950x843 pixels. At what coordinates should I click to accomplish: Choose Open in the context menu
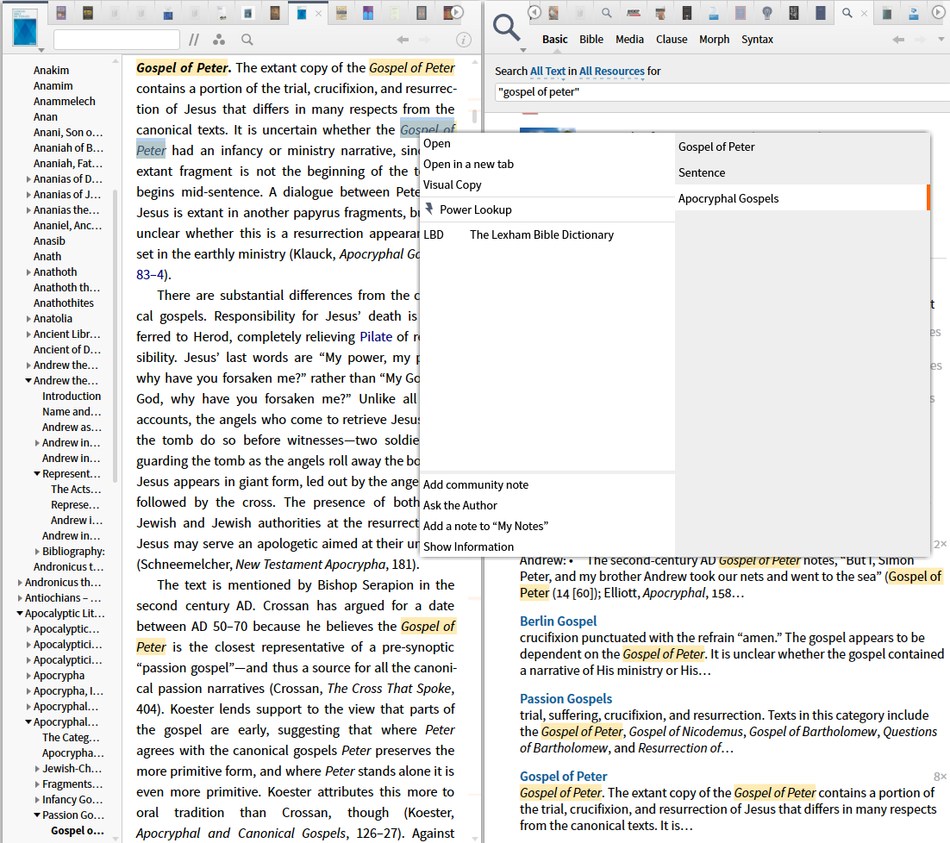coord(437,144)
